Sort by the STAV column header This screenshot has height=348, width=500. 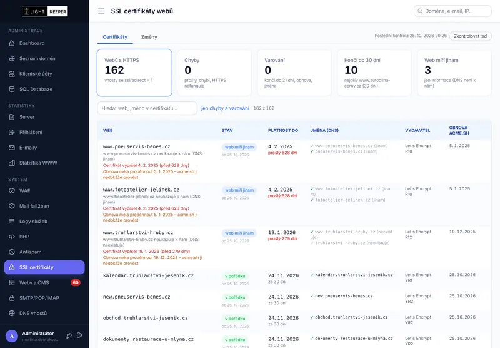point(227,130)
